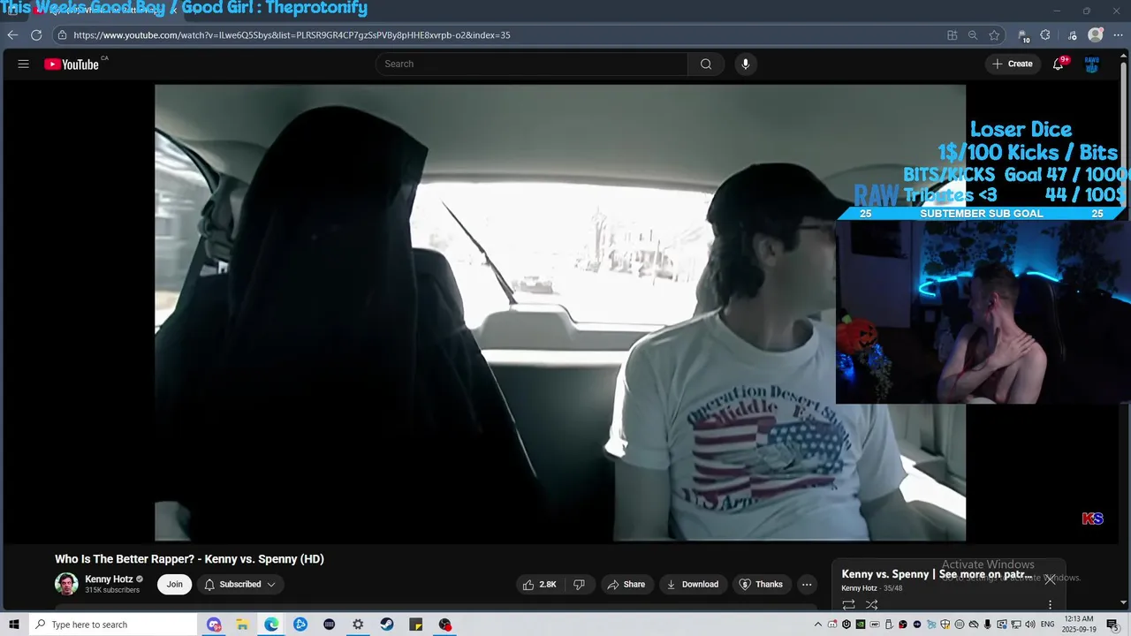Open the browser extensions puzzle icon
1131x636 pixels.
pyautogui.click(x=1045, y=35)
